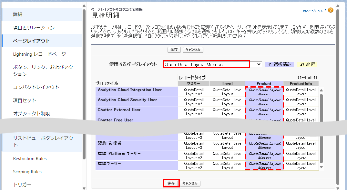347x190 pixels.
Task: Click the 保存 button below the table
Action: tap(171, 183)
